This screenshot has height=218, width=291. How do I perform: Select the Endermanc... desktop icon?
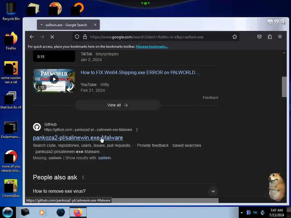11,130
